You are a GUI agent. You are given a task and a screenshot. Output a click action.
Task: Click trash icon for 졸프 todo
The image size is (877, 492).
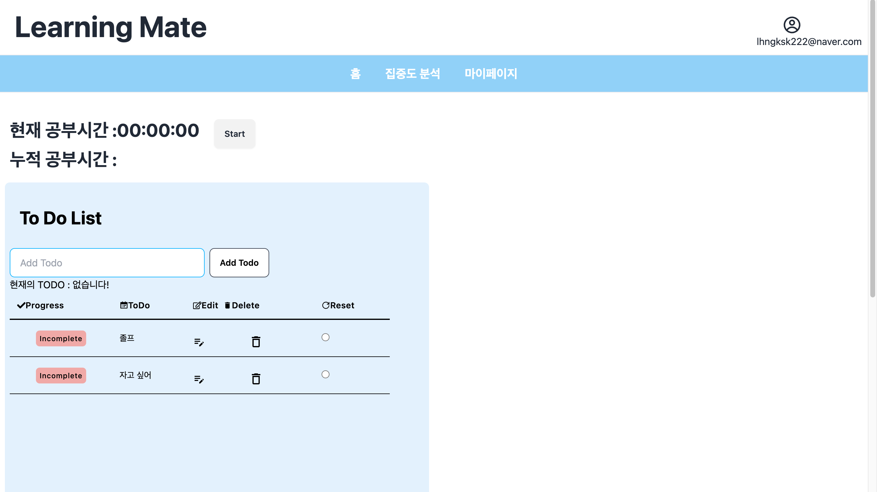point(256,342)
